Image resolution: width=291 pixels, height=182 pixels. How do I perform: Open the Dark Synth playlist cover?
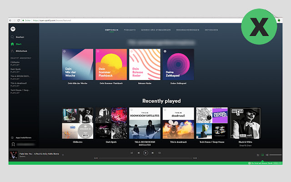tap(111, 123)
